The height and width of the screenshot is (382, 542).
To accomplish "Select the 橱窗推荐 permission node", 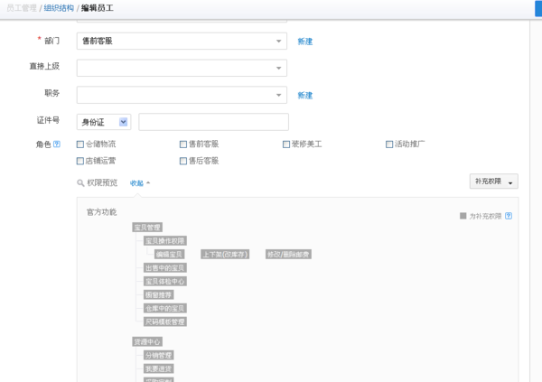I will [158, 294].
